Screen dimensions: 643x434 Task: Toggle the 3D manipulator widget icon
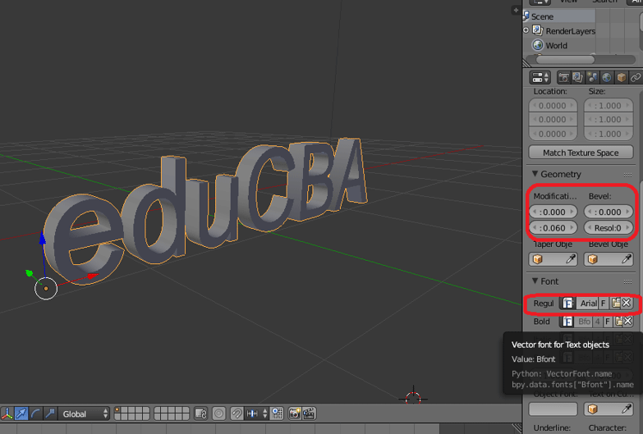7,414
